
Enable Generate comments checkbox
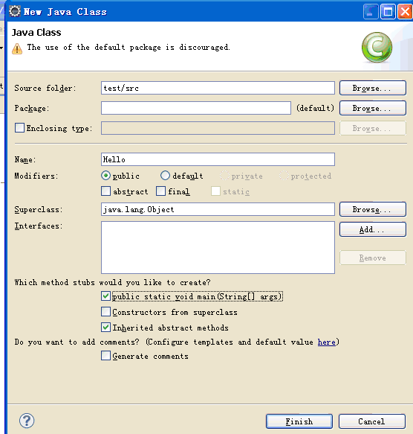click(105, 356)
